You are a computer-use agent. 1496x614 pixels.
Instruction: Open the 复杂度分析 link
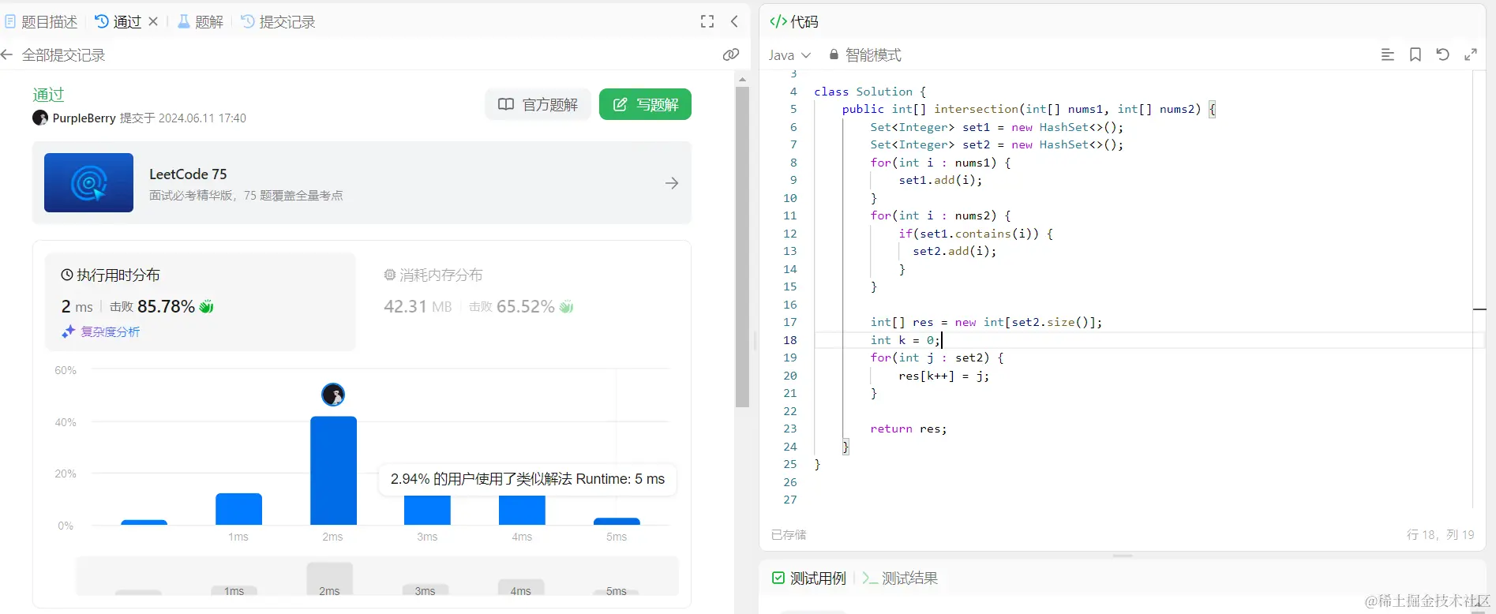click(x=111, y=331)
